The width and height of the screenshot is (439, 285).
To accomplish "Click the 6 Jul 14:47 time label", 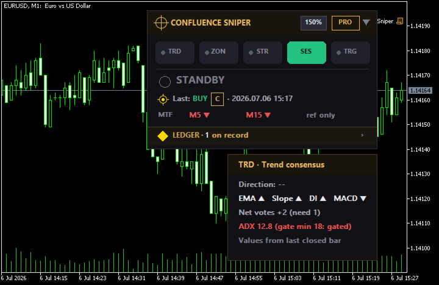I will point(209,278).
